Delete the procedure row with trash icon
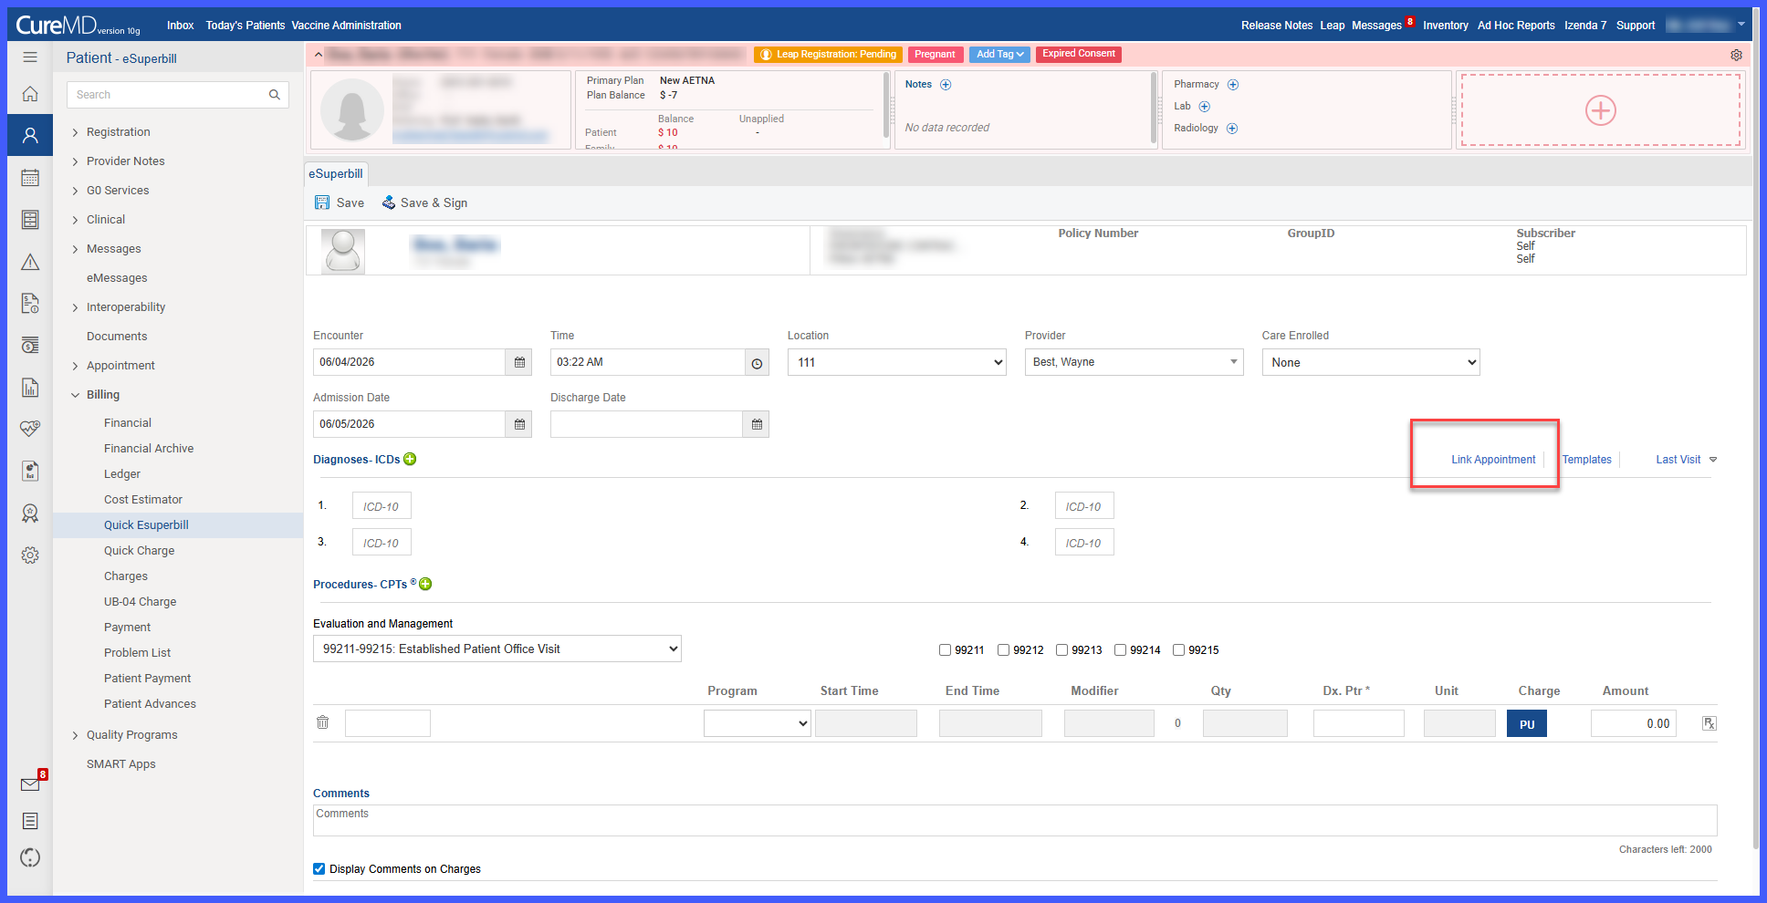Screen dimensions: 1767x903 pyautogui.click(x=322, y=722)
